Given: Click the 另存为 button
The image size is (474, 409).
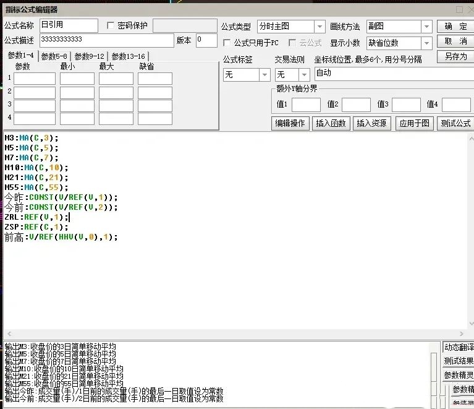Looking at the screenshot, I should coord(455,56).
